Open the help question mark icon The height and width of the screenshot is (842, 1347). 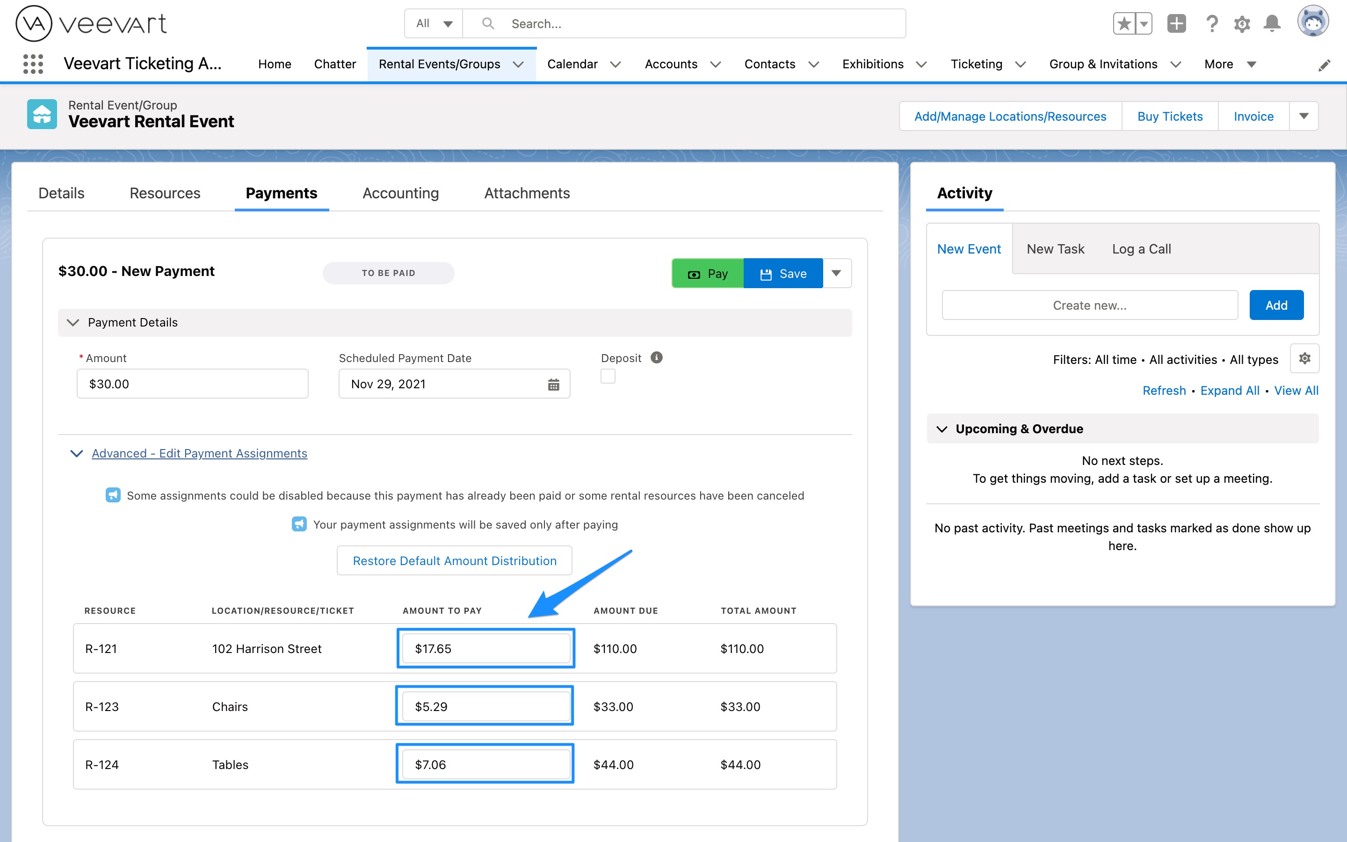click(x=1212, y=23)
